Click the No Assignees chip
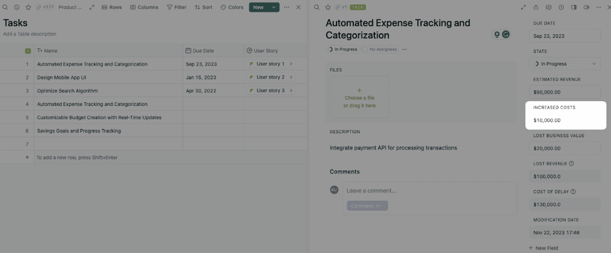611x253 pixels. tap(380, 49)
